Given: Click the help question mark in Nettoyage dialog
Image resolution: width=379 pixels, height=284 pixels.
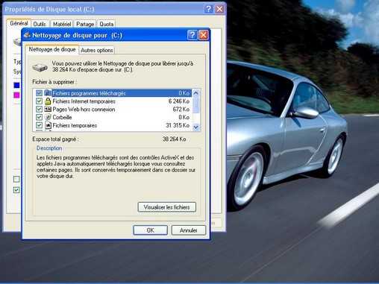Looking at the screenshot, I should click(x=192, y=35).
